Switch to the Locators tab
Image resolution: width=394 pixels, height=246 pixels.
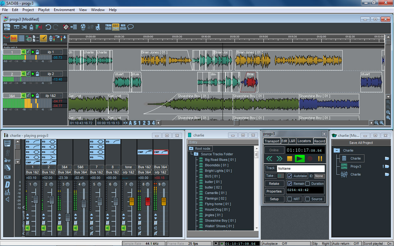pyautogui.click(x=304, y=141)
